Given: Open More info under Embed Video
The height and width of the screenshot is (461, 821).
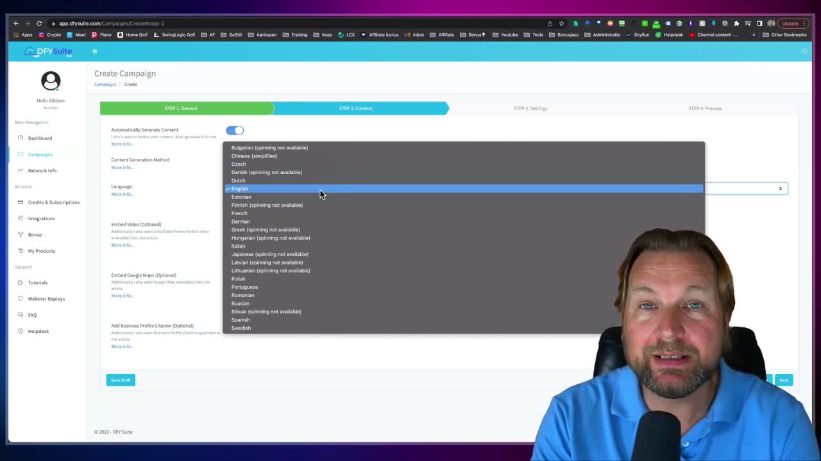Looking at the screenshot, I should click(x=123, y=245).
